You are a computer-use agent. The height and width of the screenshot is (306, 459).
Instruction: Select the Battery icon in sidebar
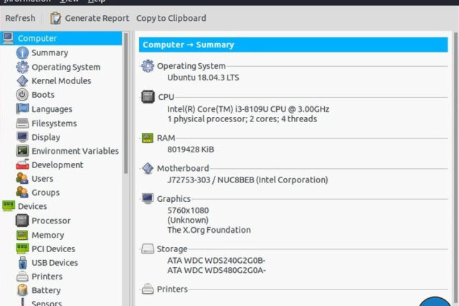(22, 291)
